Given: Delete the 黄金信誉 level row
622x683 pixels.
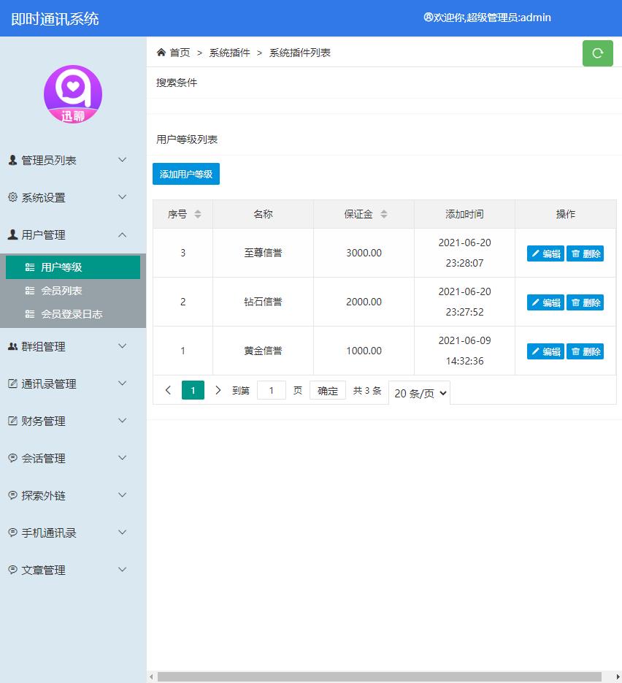Looking at the screenshot, I should click(x=585, y=351).
